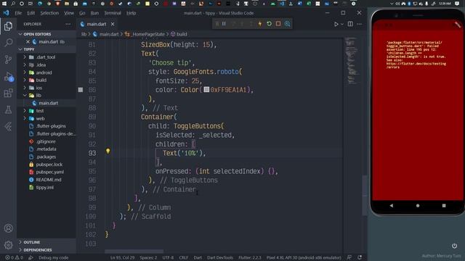The image size is (465, 261).
Task: Click the errors and warnings count in status bar
Action: point(14,258)
